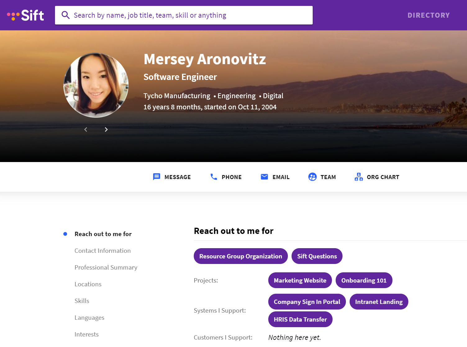The image size is (467, 347).
Task: Click Intranet Landing tag
Action: point(379,302)
